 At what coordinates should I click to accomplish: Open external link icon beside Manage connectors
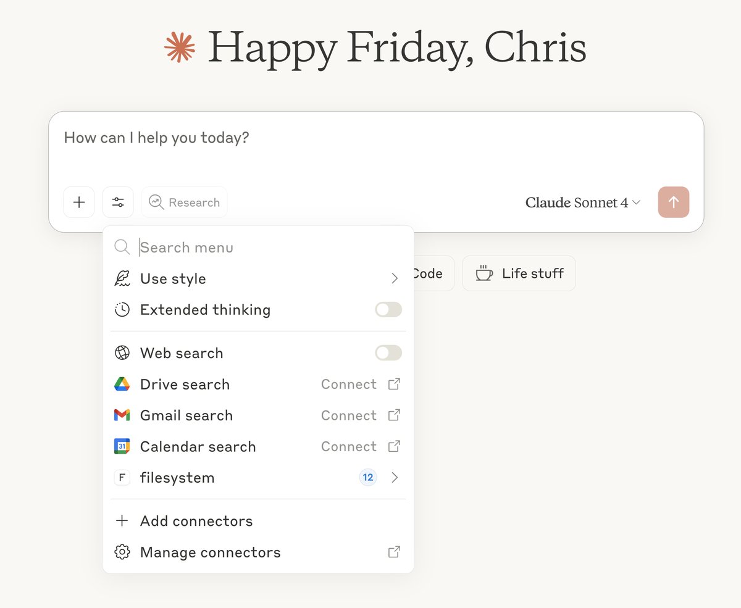click(x=394, y=552)
